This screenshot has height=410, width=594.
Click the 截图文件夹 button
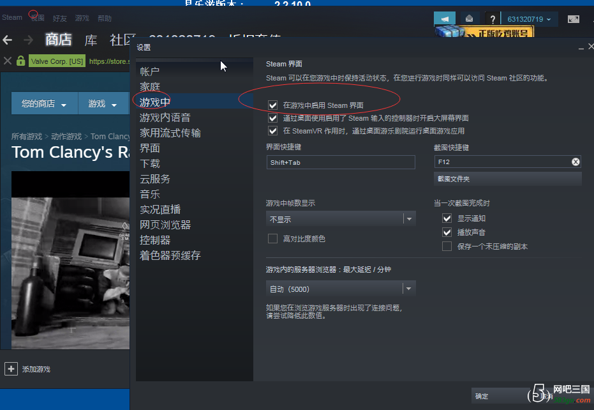[508, 179]
